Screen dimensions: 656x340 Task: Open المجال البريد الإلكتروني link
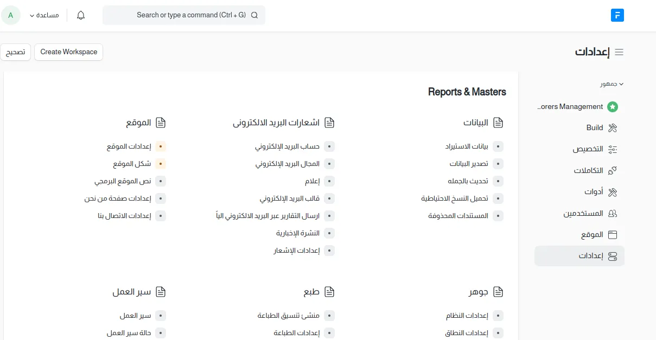(287, 164)
